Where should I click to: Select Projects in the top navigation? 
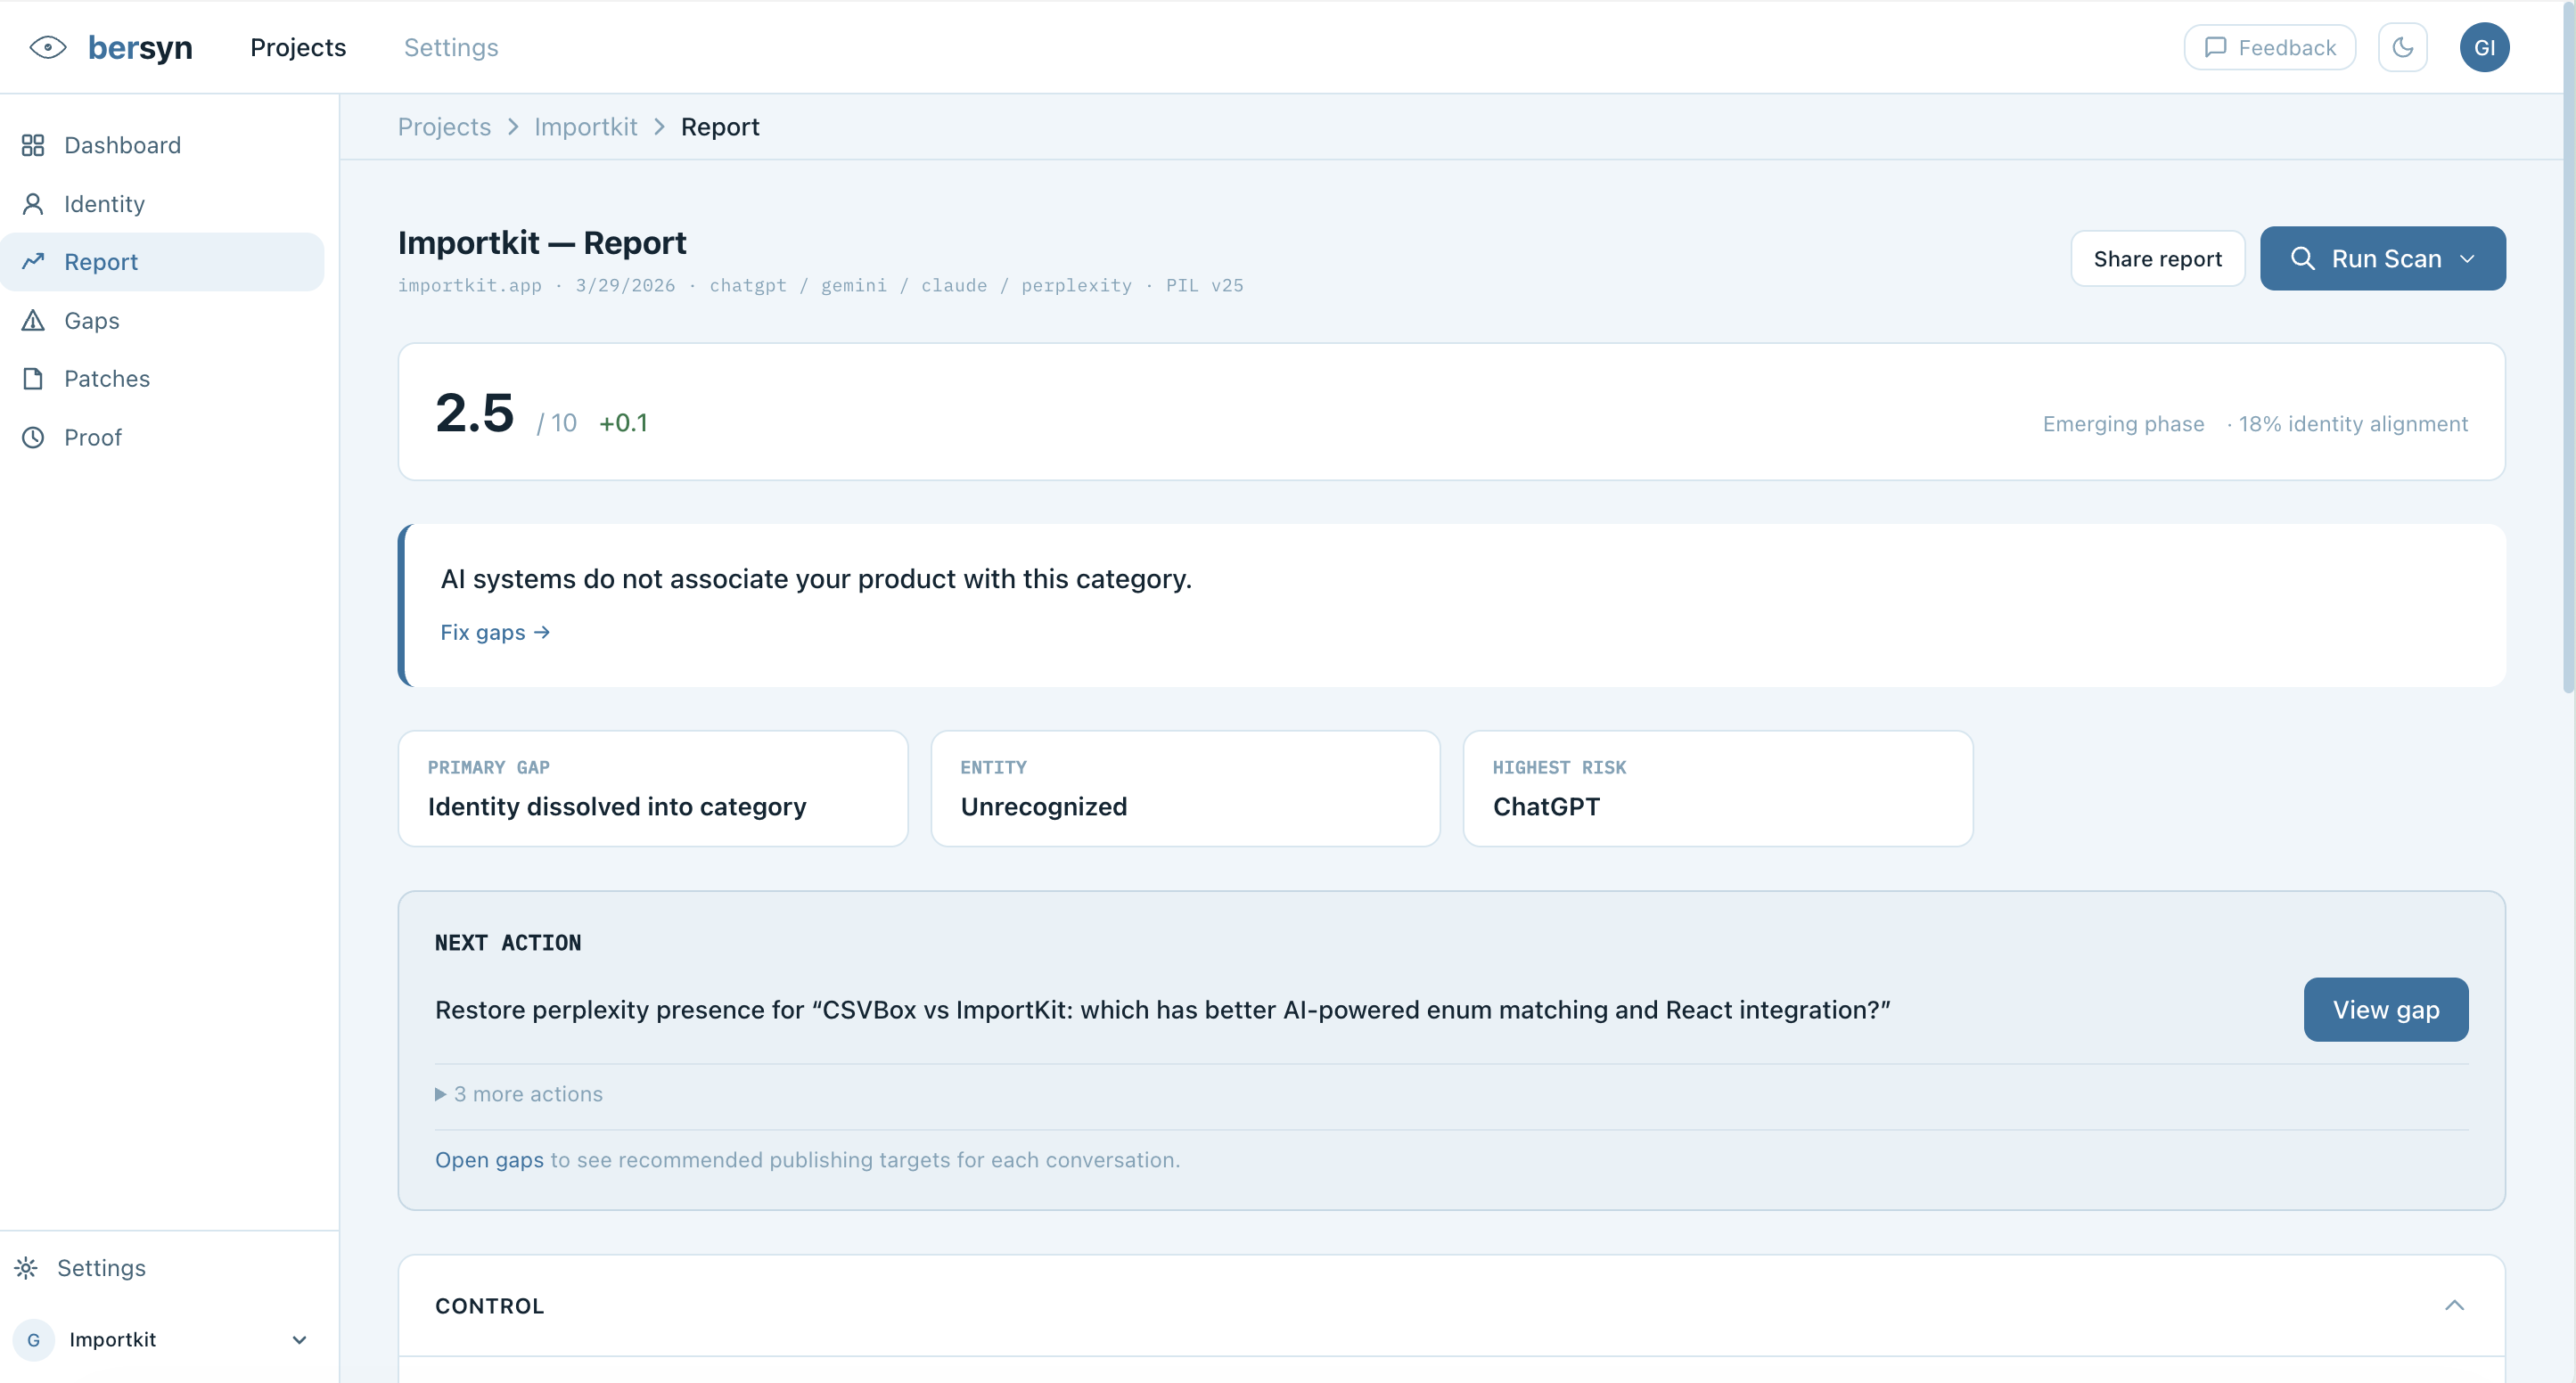point(298,47)
